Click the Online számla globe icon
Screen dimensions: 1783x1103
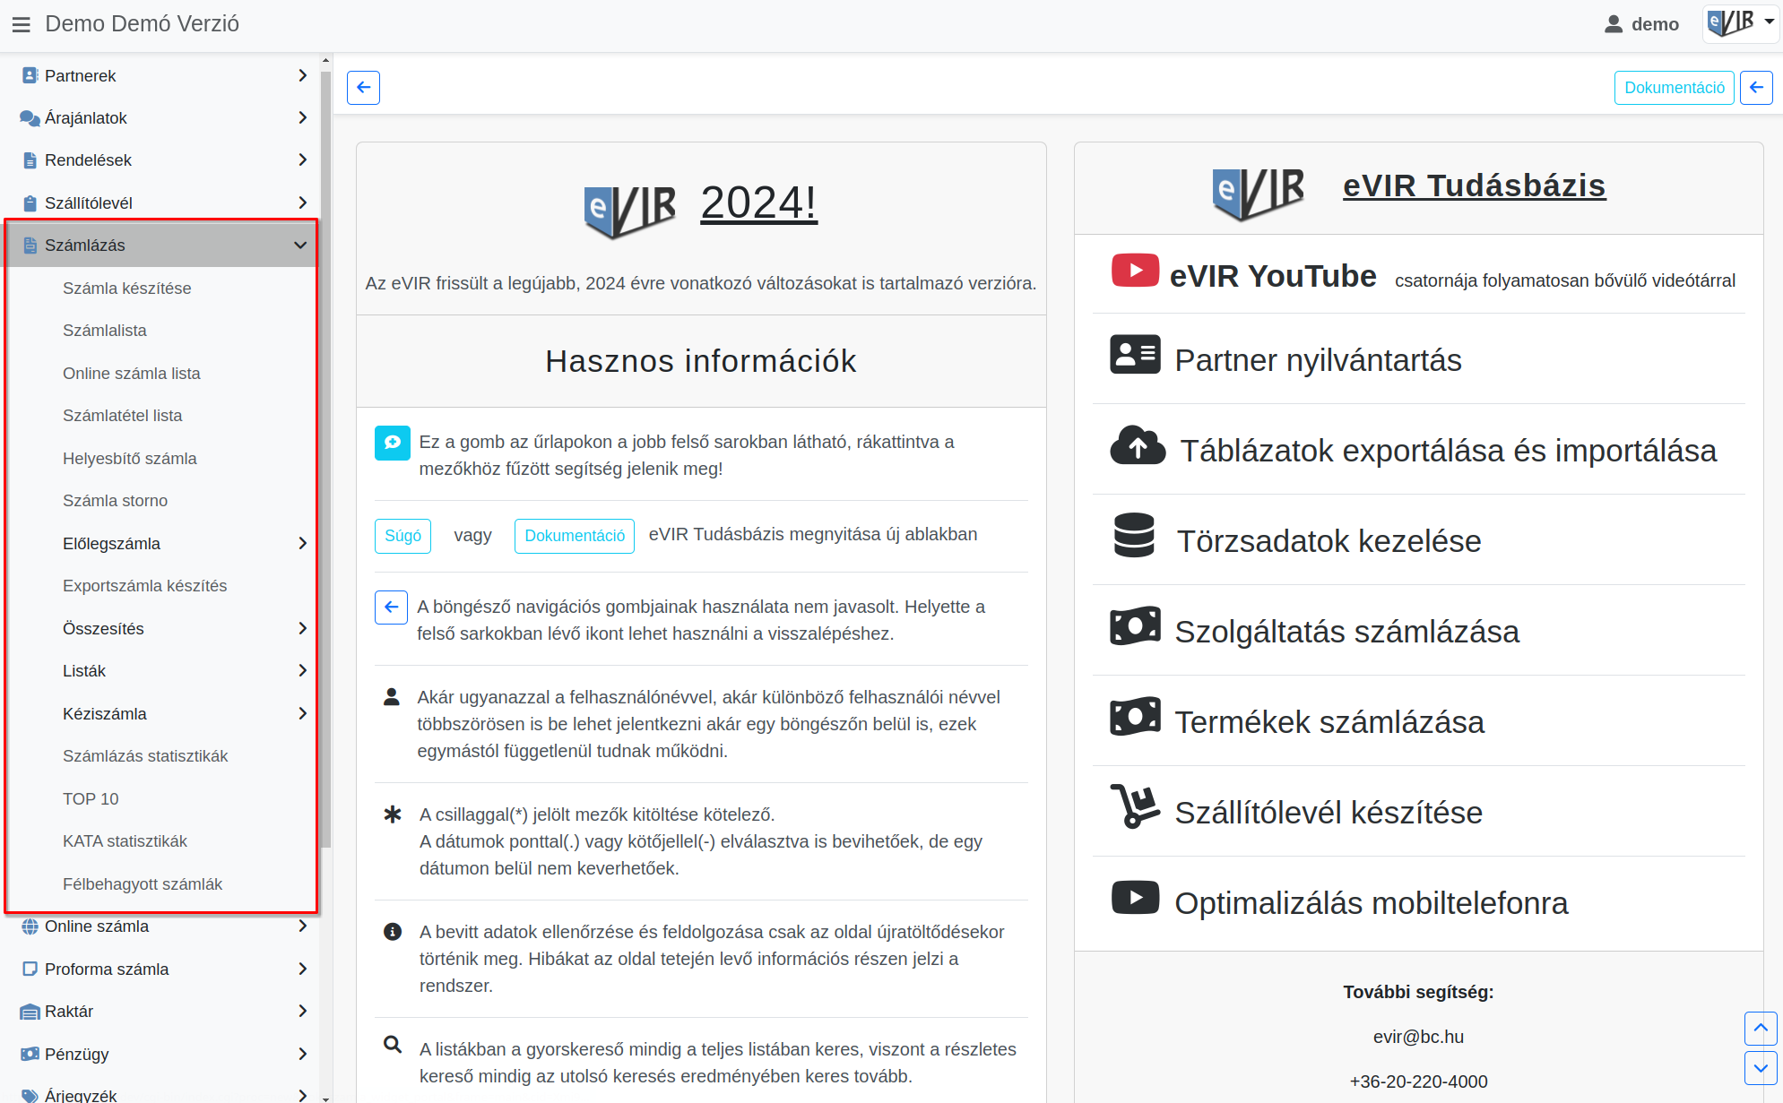click(30, 926)
